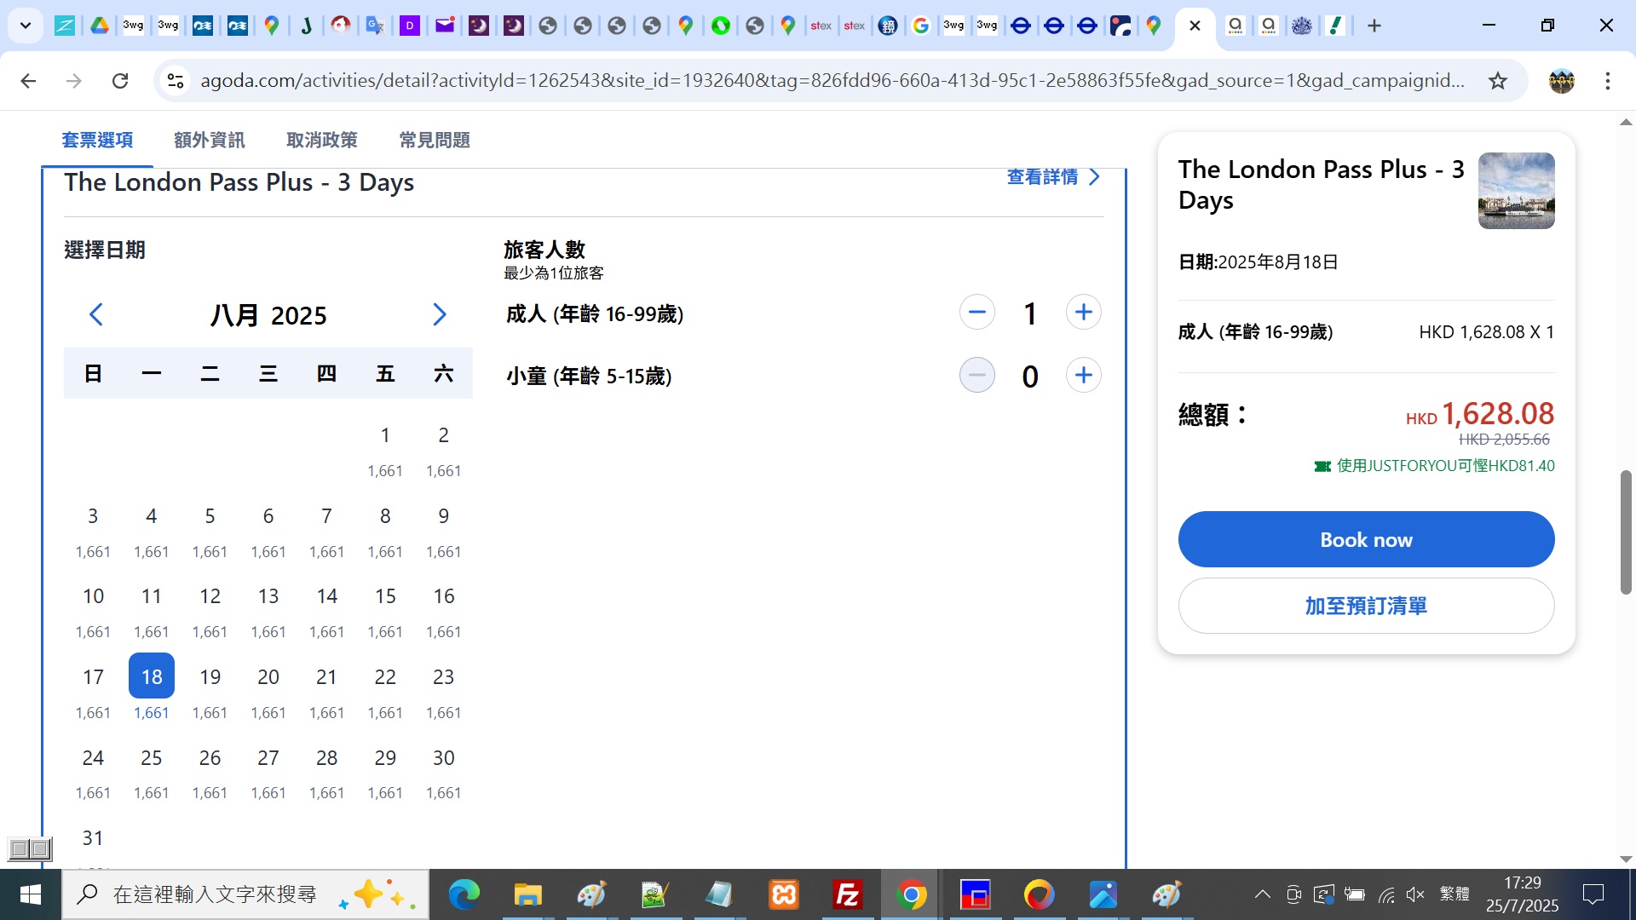Open Chrome's three-dot menu
The image size is (1636, 920).
tap(1607, 81)
